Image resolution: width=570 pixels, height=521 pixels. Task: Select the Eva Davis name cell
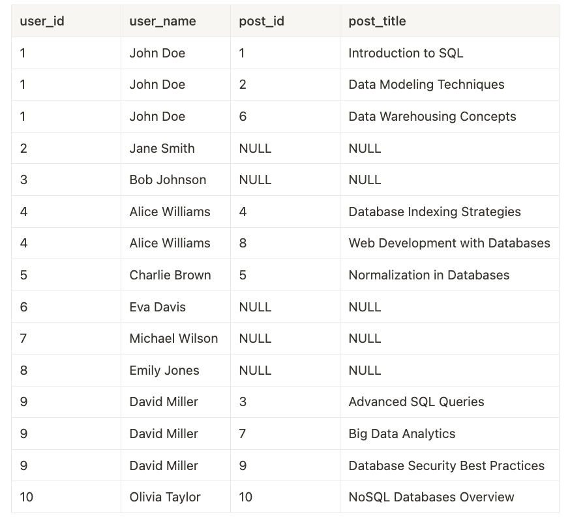(x=157, y=307)
